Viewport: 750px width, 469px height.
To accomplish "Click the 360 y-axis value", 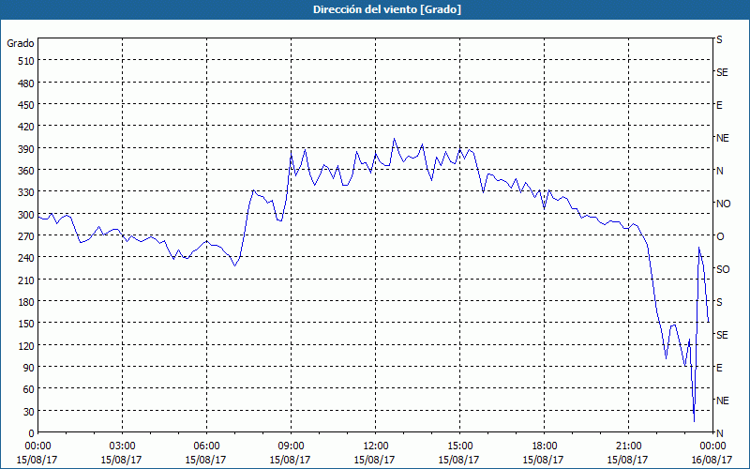I will 26,171.
